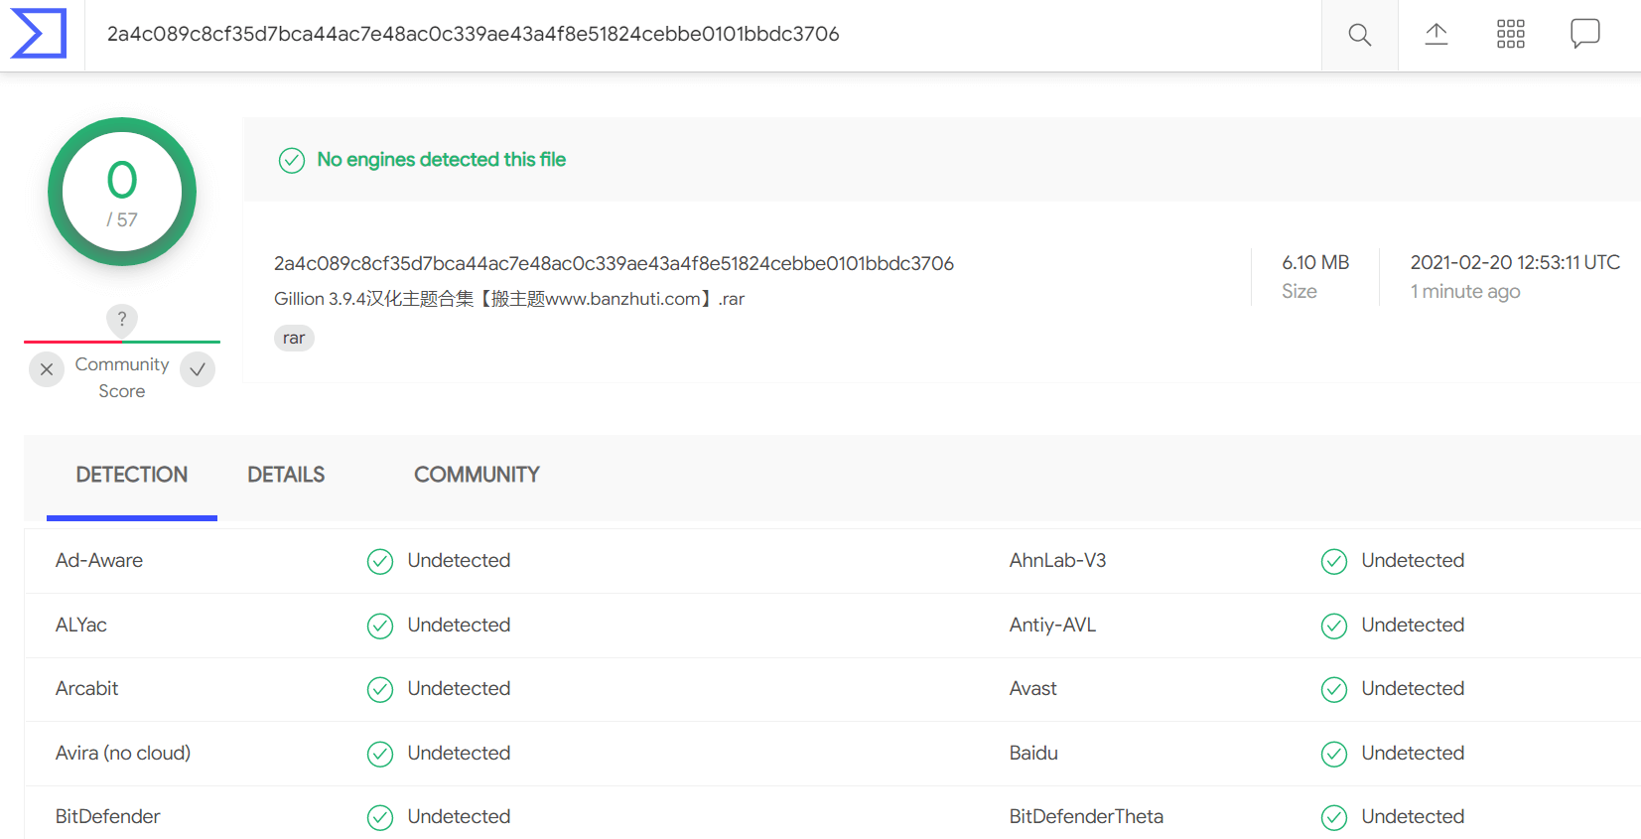Open the comments speech bubble icon

[x=1585, y=34]
